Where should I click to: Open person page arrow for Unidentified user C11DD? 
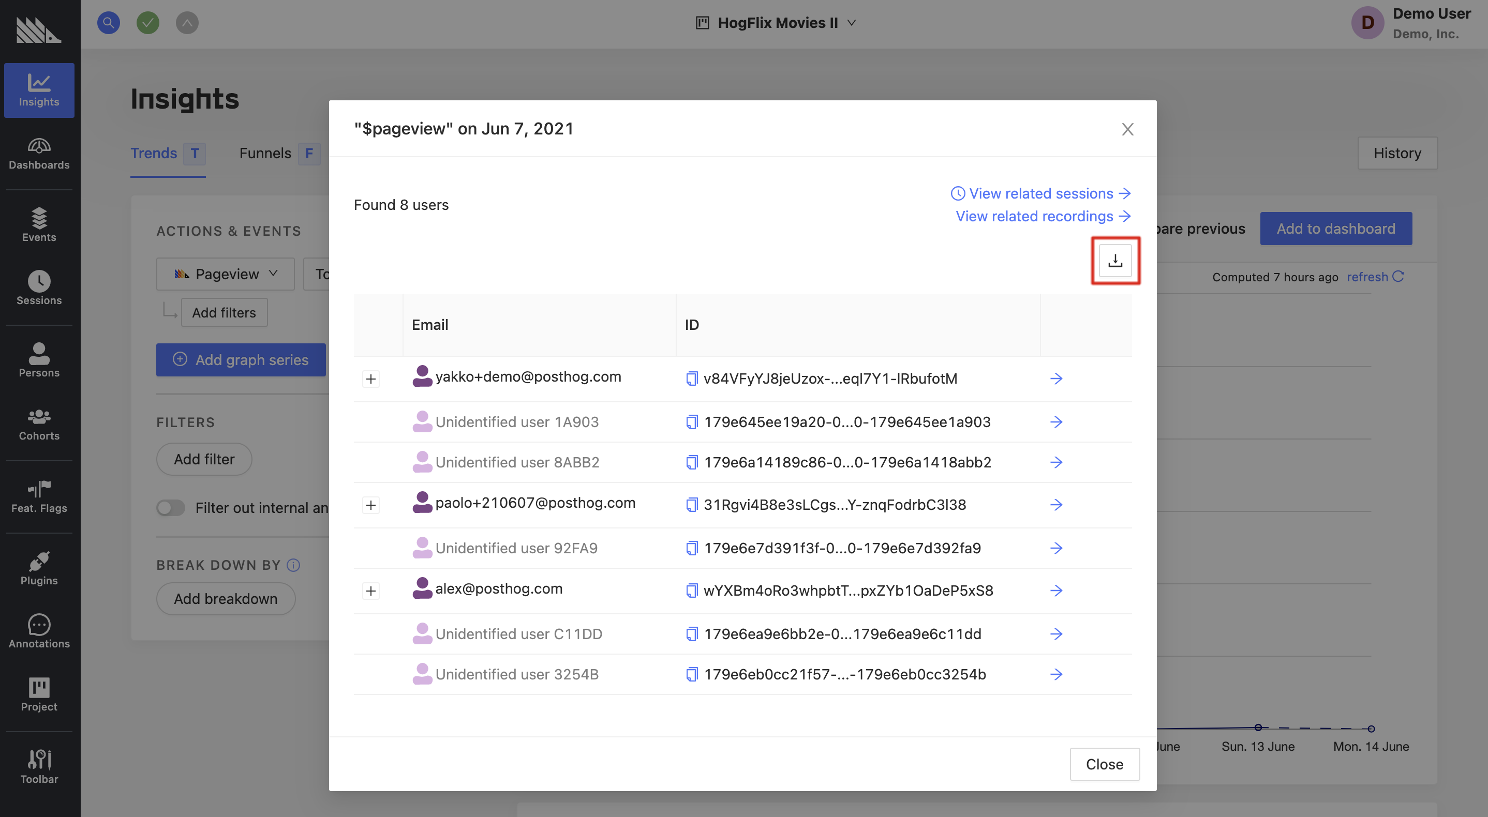point(1057,634)
